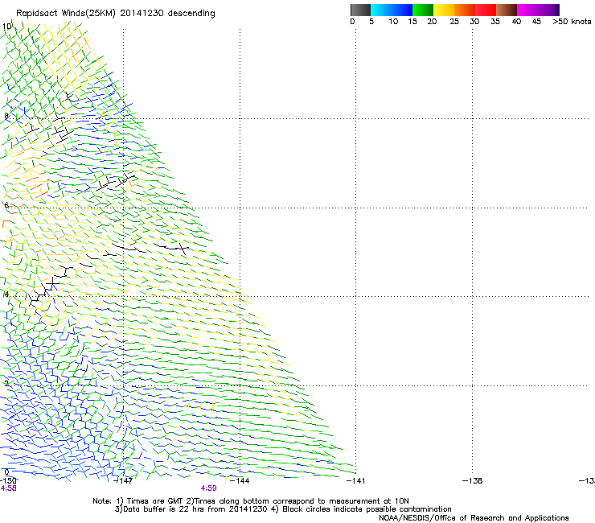Click the longitude label '-147'
Image resolution: width=595 pixels, height=523 pixels.
click(x=124, y=481)
